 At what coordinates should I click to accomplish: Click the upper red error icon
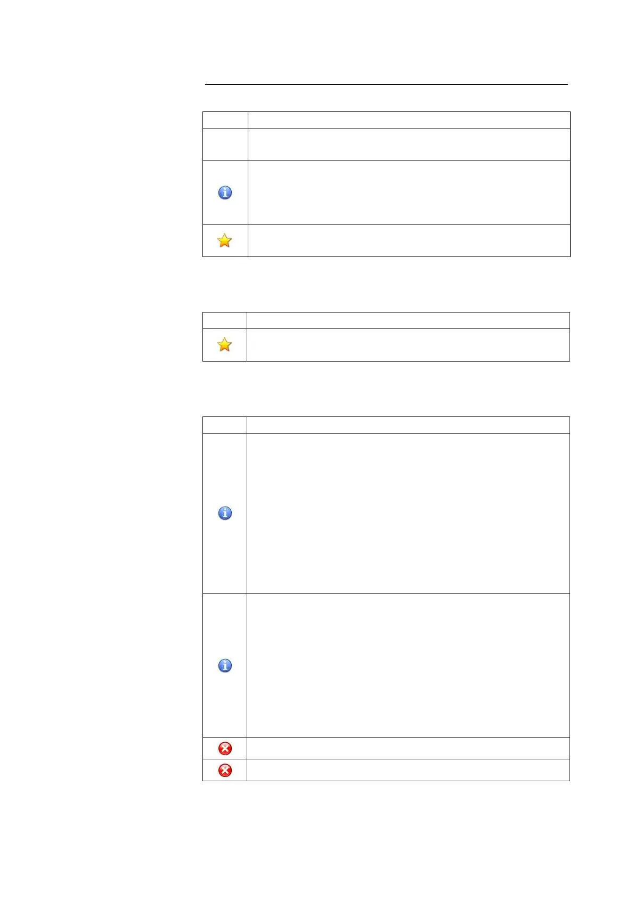[225, 749]
